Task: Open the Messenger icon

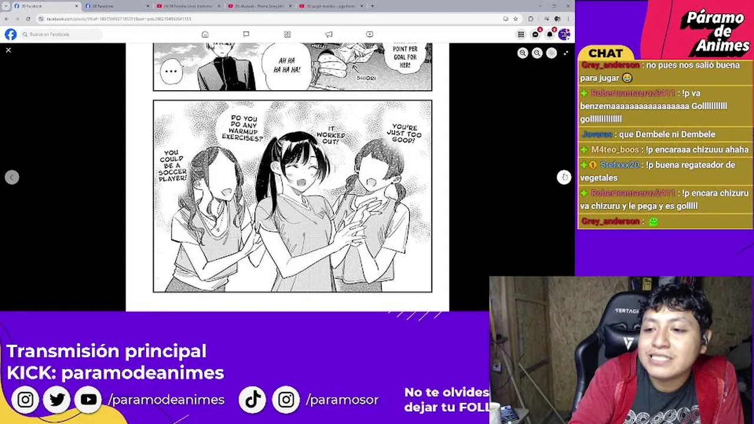Action: click(535, 34)
